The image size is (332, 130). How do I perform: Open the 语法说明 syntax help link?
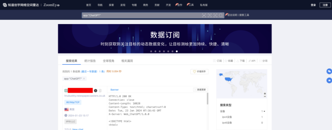tap(231, 15)
